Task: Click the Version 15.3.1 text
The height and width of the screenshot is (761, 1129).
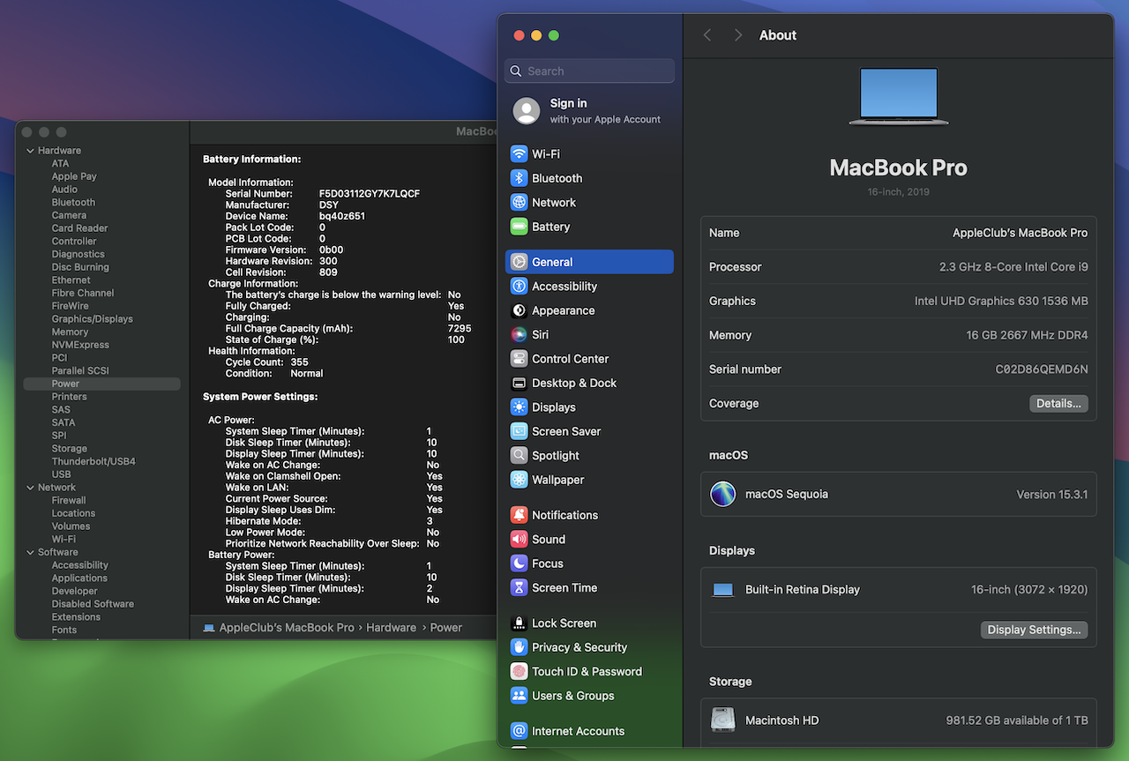Action: (x=1052, y=495)
